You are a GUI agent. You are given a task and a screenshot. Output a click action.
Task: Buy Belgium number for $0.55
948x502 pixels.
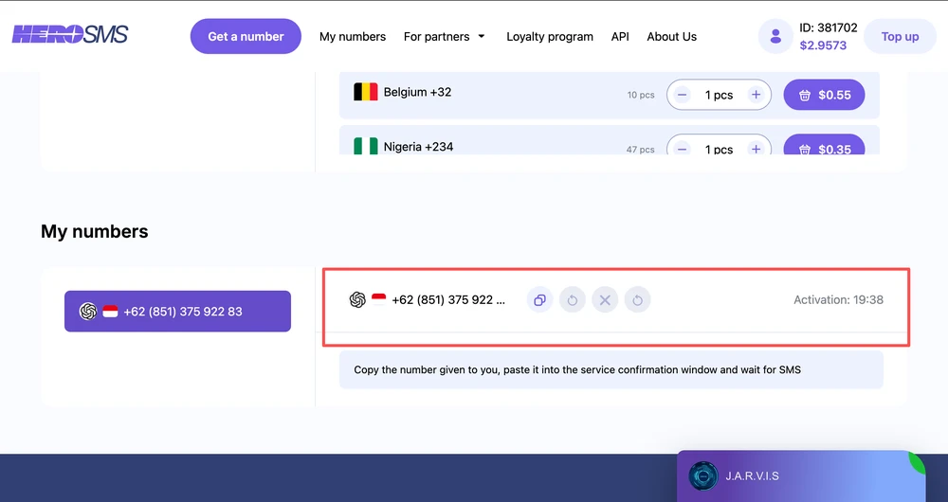click(x=824, y=95)
